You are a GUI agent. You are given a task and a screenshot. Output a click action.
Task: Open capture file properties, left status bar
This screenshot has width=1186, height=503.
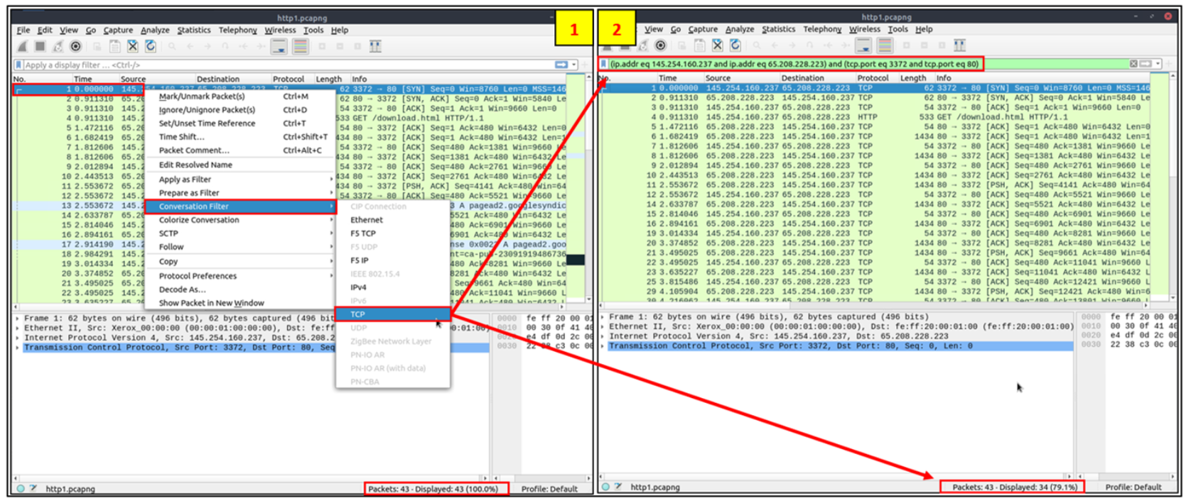33,488
